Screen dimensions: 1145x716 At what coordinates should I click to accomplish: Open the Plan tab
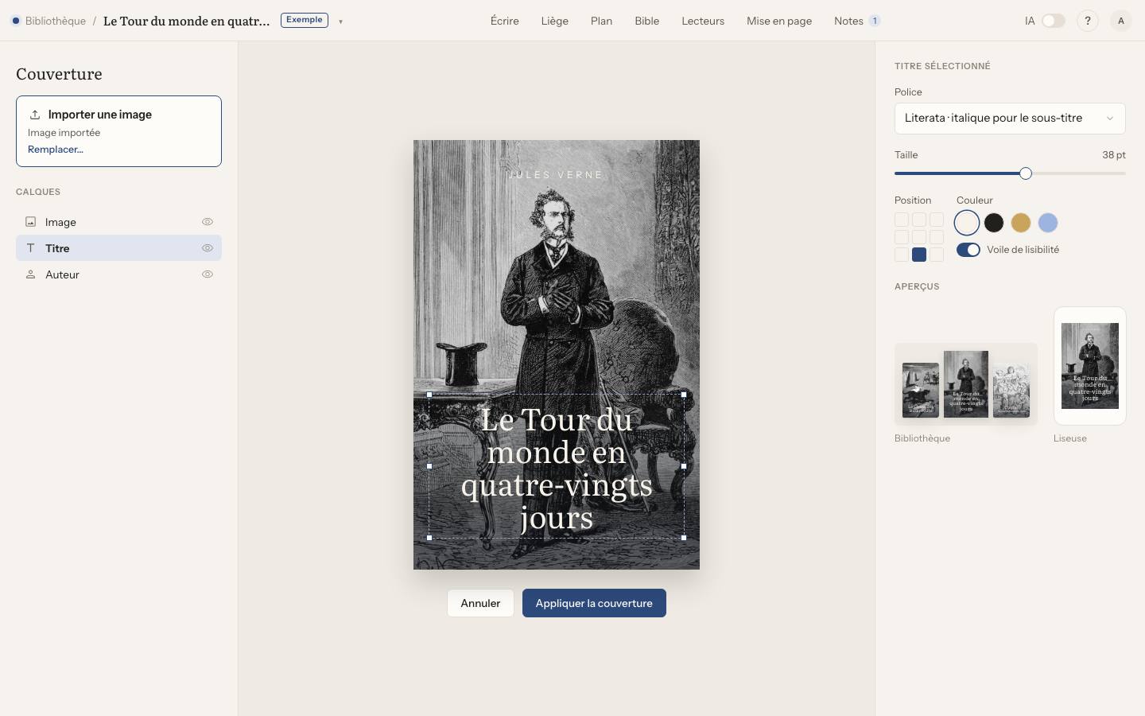coord(601,21)
